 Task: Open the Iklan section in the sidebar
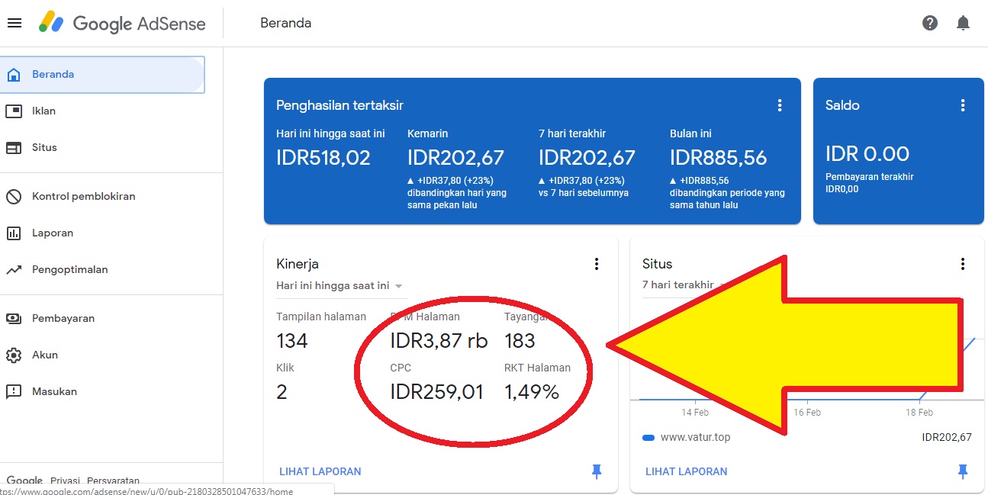44,111
